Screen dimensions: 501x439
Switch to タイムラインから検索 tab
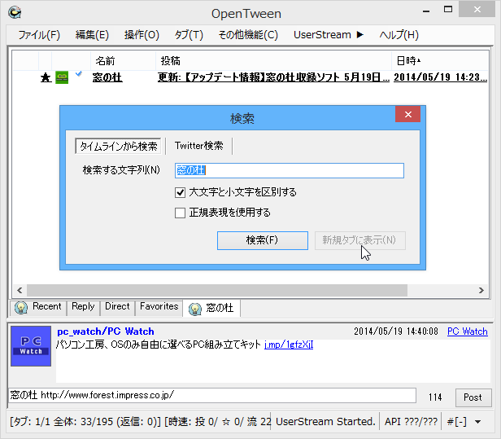[118, 147]
